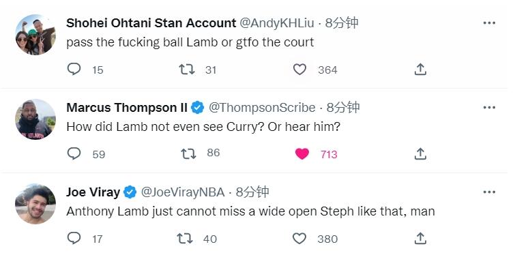
Task: Open the Marcus Thompson II avatar
Action: 35,119
